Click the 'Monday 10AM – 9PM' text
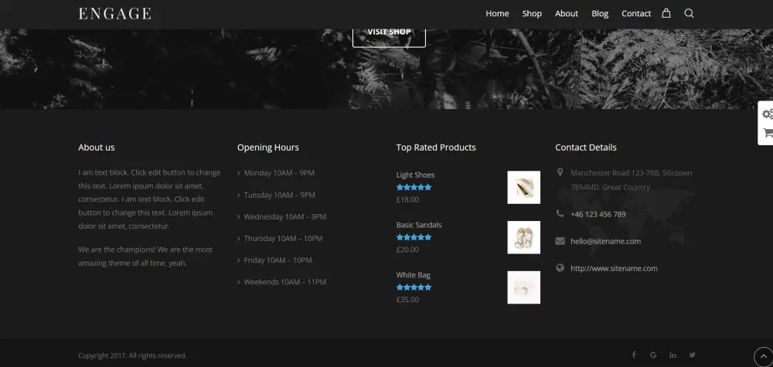This screenshot has width=773, height=367. click(x=279, y=173)
